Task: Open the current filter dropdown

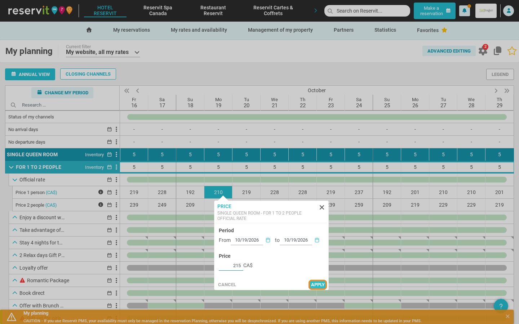Action: 103,52
